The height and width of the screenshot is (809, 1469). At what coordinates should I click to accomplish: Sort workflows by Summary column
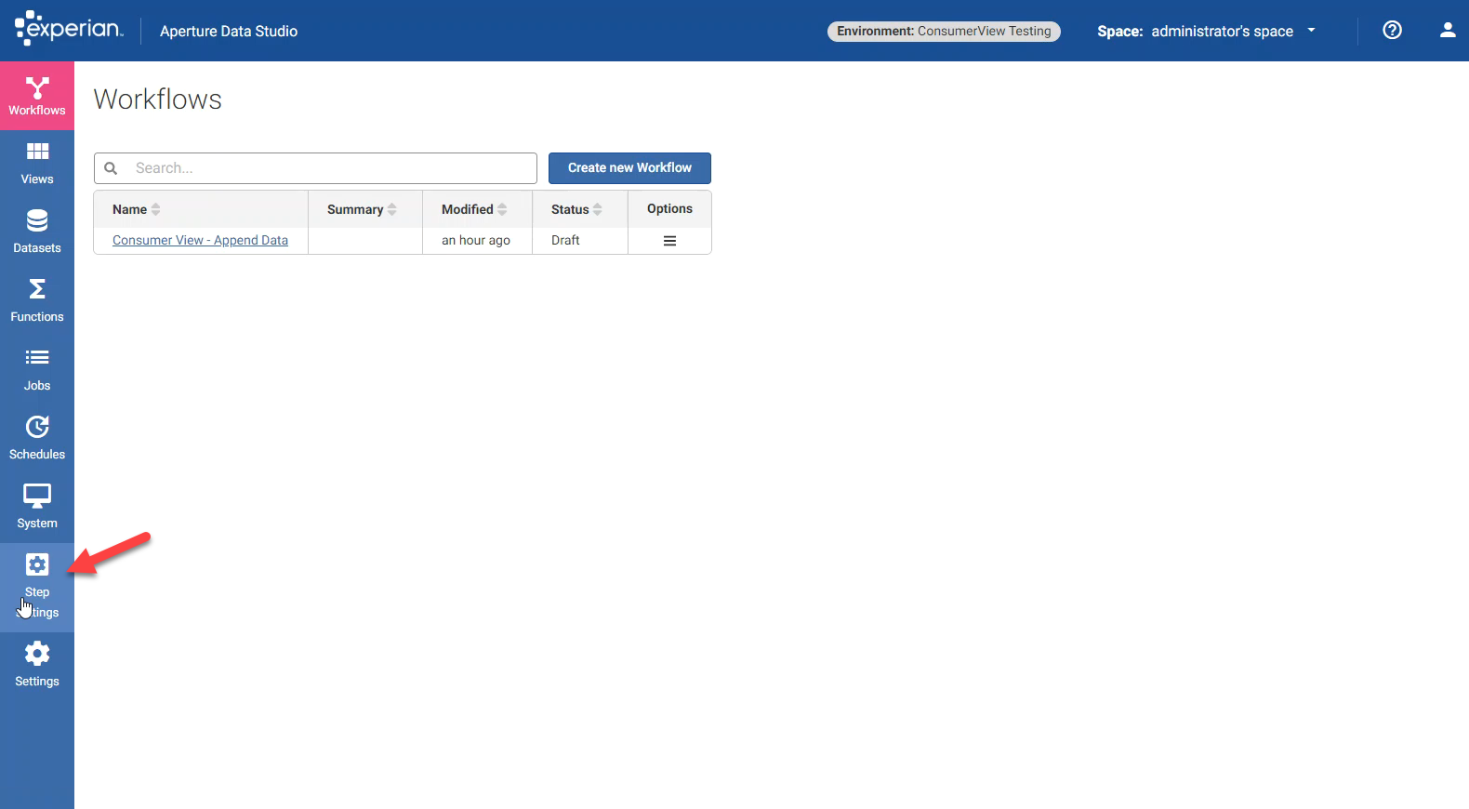(x=362, y=209)
